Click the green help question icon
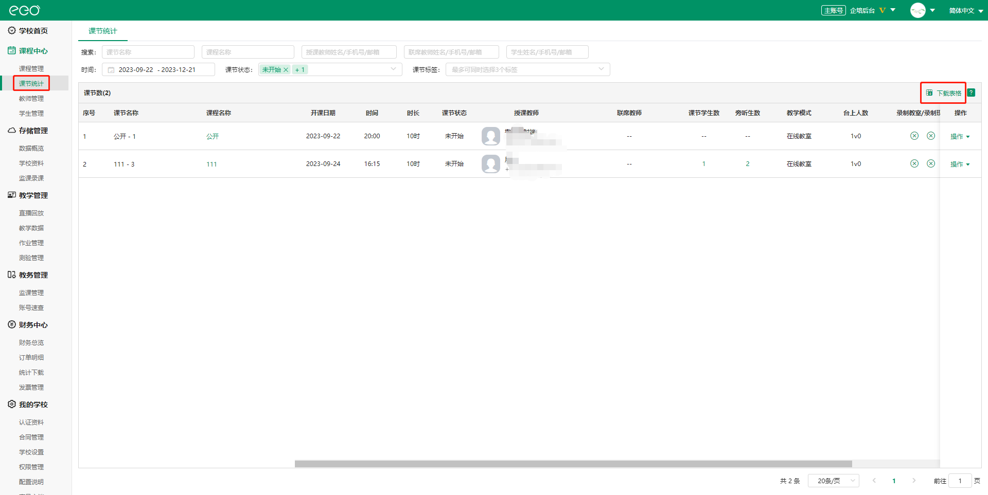 click(x=971, y=93)
